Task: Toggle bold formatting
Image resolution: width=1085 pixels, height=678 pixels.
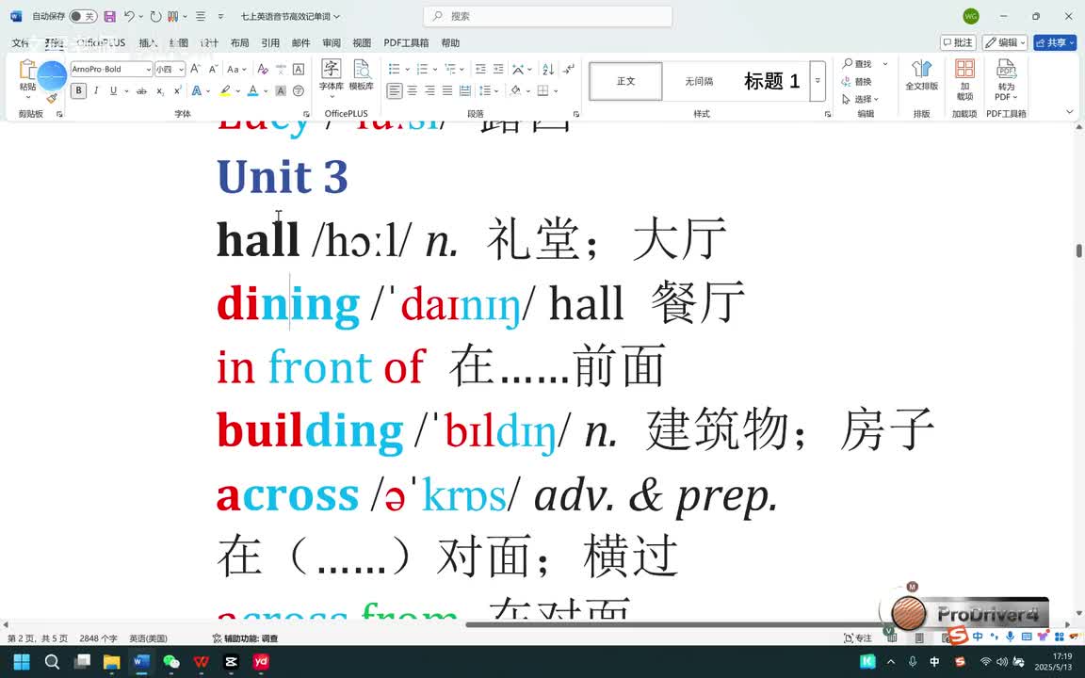Action: tap(78, 90)
